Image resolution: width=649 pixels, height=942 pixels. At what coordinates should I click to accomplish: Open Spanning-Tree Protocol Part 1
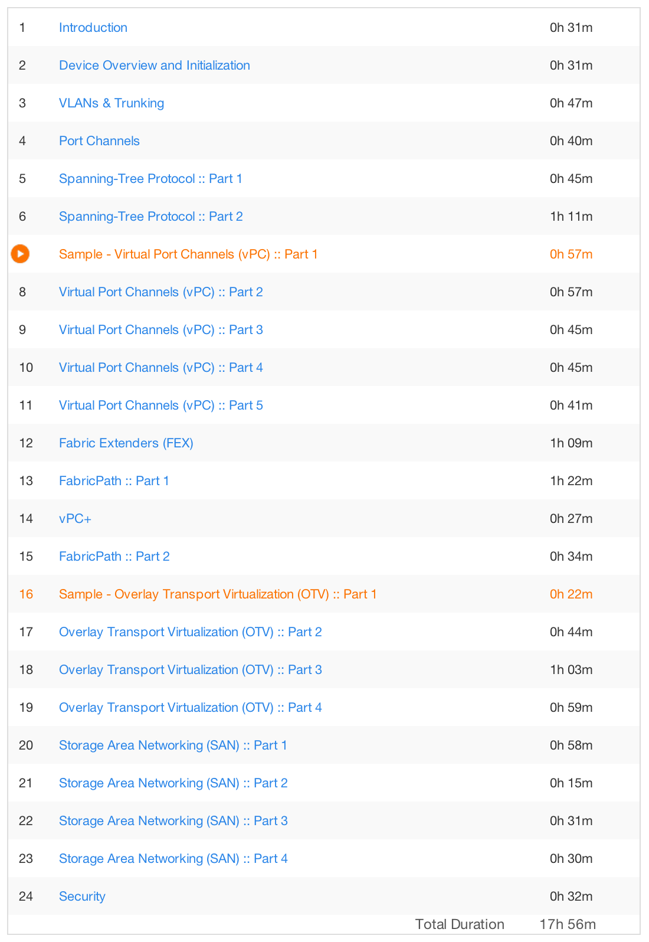(150, 178)
